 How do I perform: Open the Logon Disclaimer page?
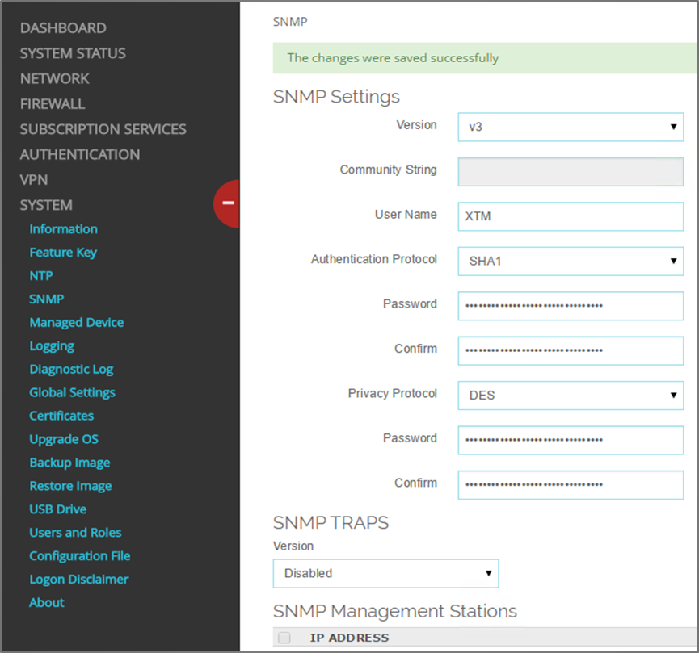click(x=78, y=580)
